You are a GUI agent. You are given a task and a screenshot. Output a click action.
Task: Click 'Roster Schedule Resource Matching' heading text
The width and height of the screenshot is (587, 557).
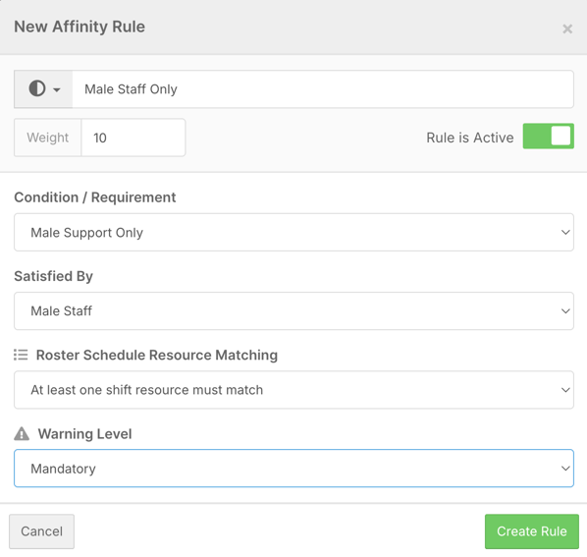(157, 355)
